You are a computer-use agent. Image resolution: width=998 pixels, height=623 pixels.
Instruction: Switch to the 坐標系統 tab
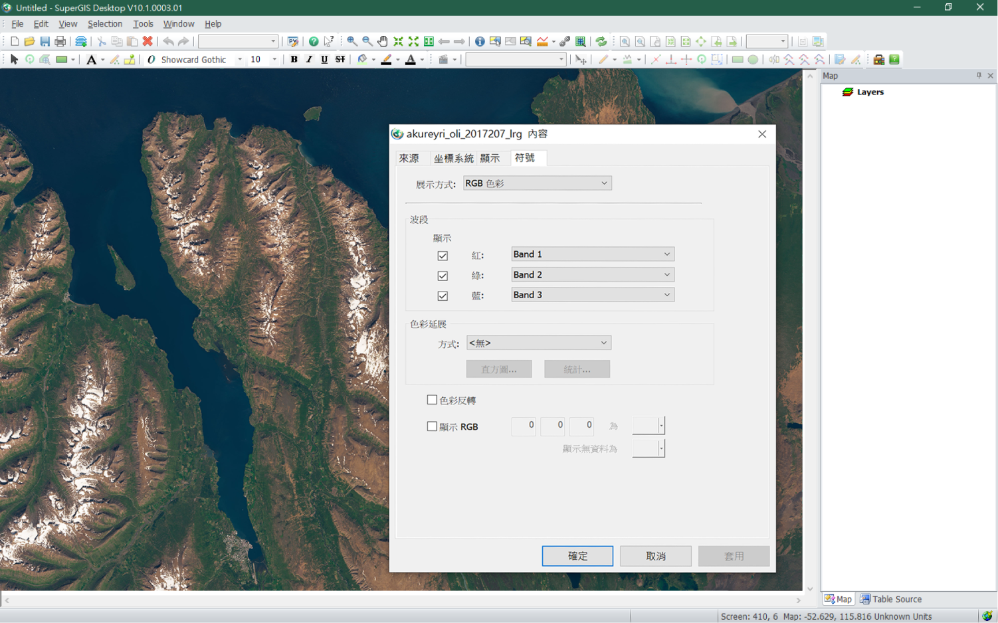click(454, 158)
